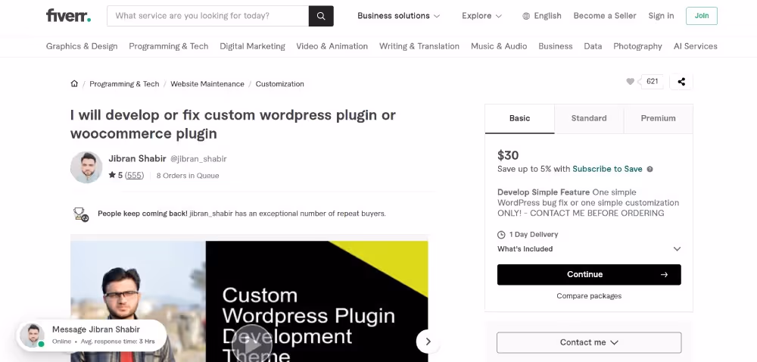
Task: Play the gig video
Action: pyautogui.click(x=251, y=345)
